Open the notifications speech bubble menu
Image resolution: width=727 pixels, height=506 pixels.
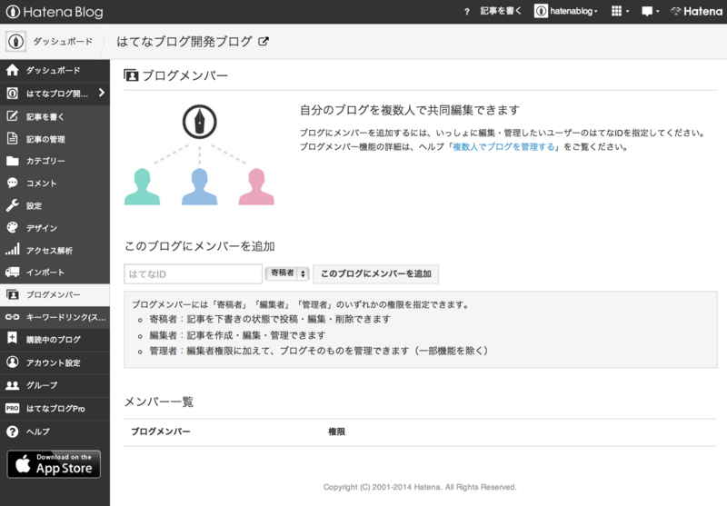(x=650, y=11)
